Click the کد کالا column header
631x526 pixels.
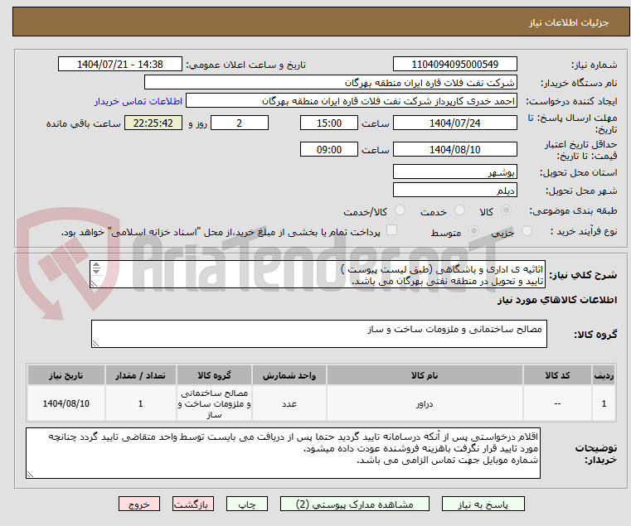557,375
